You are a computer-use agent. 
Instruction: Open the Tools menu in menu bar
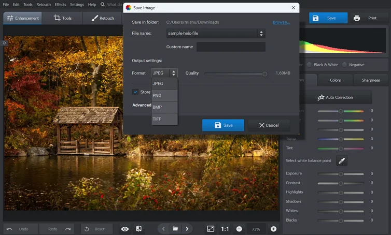tap(27, 5)
